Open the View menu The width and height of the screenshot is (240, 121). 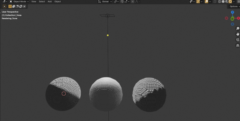pyautogui.click(x=34, y=2)
